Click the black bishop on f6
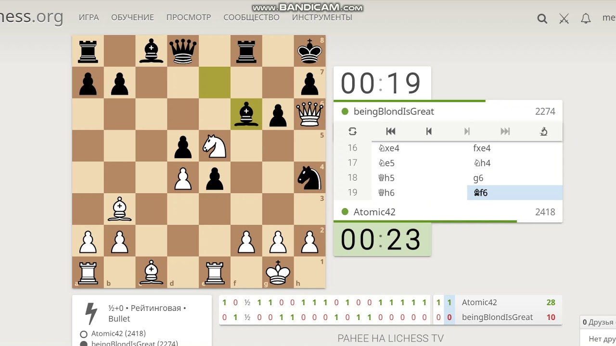This screenshot has width=616, height=346. point(246,114)
